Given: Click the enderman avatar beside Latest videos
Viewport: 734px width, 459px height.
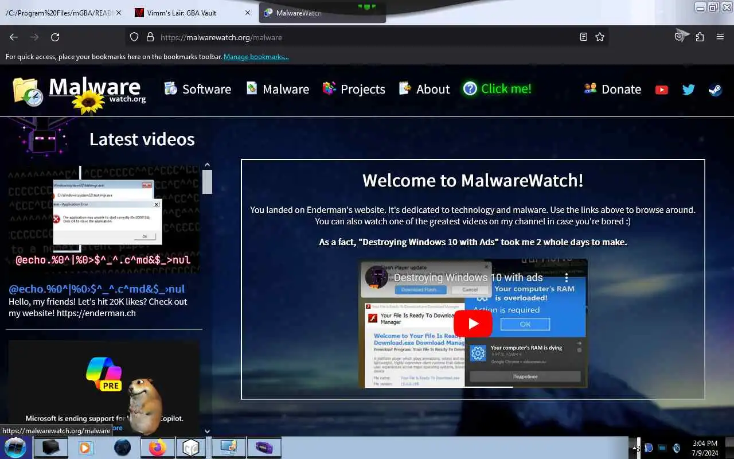Looking at the screenshot, I should 43,138.
